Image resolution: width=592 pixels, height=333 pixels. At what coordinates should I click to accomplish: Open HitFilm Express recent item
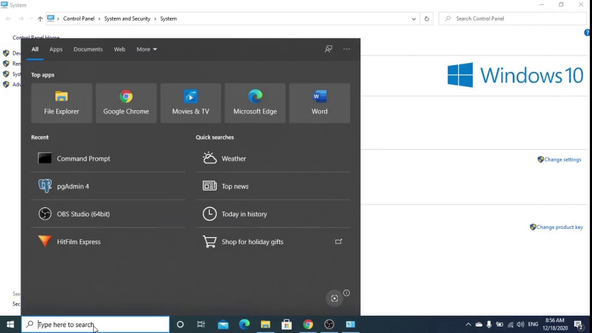coord(108,242)
